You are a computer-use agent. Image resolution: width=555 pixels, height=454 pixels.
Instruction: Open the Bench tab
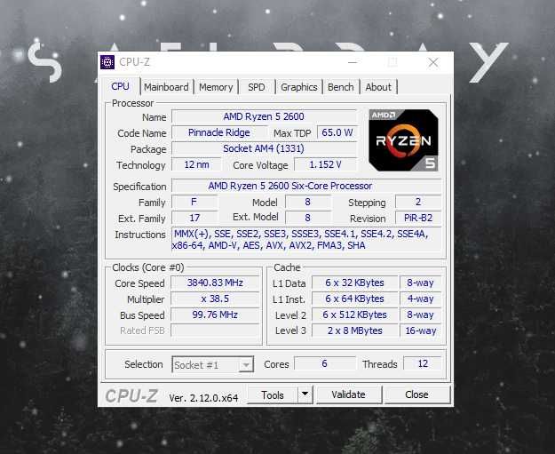point(340,87)
